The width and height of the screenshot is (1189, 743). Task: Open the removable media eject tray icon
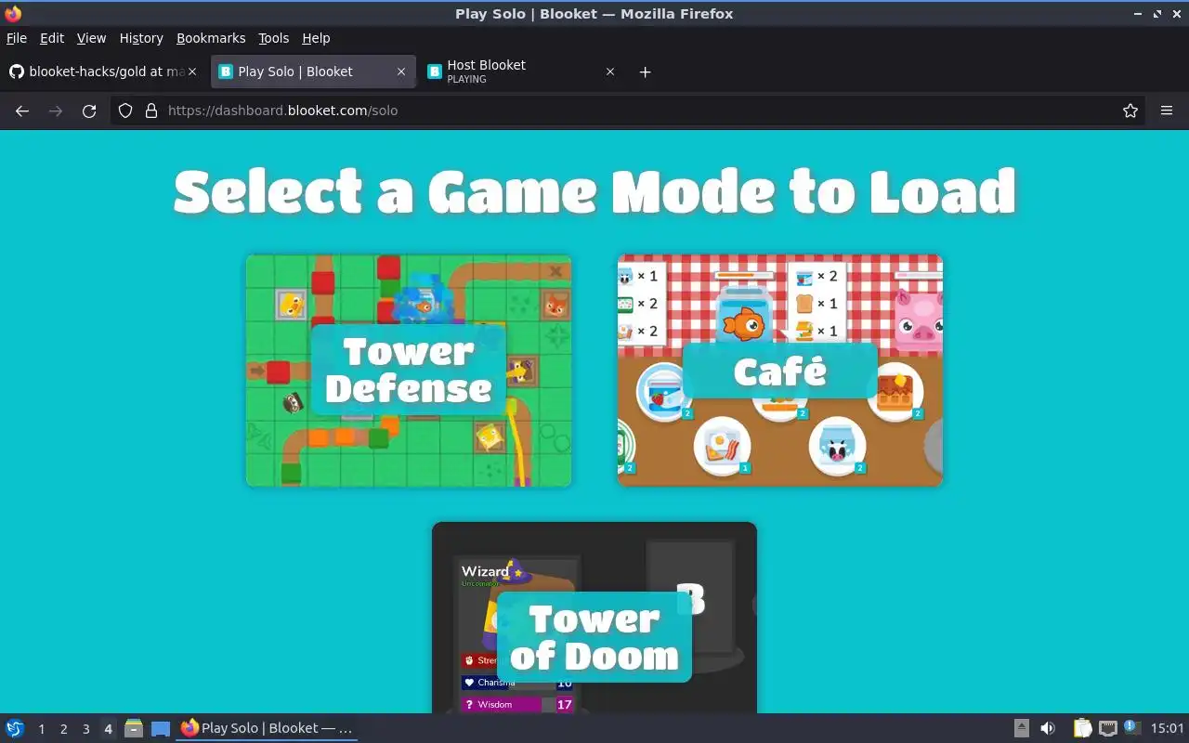(x=1021, y=728)
